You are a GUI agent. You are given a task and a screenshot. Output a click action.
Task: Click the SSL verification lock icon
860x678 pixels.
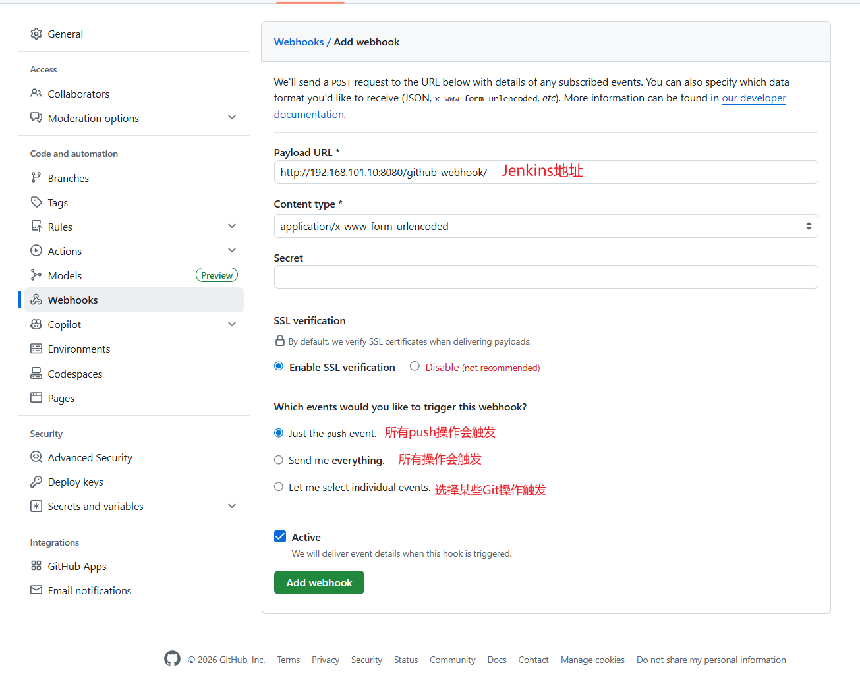(280, 341)
